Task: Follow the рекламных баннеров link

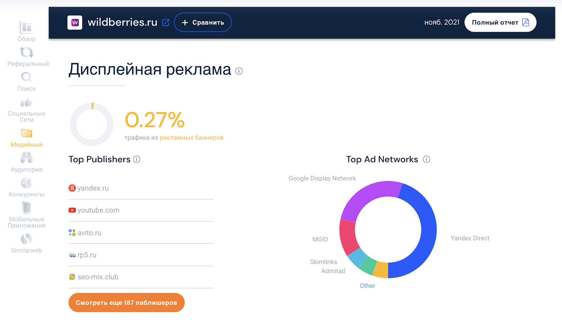Action: 191,138
